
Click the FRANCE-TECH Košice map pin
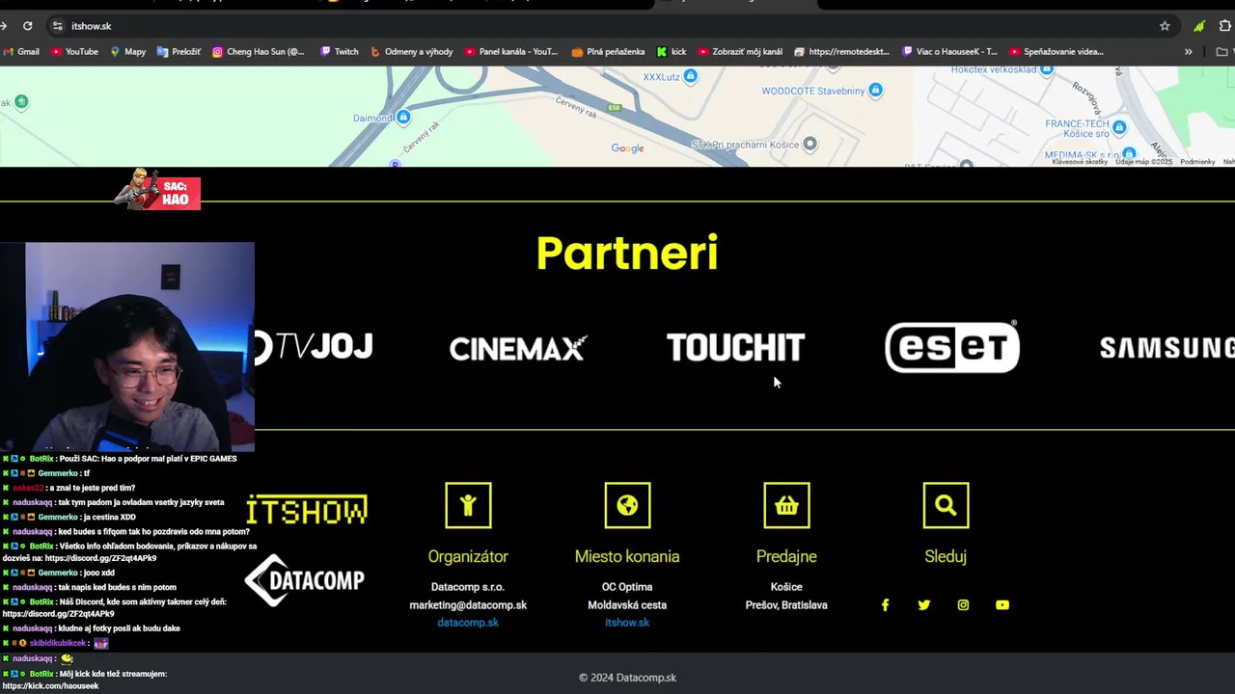click(x=1119, y=126)
